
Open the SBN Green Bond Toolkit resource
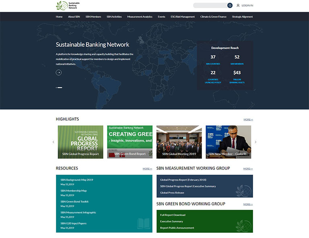(74, 202)
